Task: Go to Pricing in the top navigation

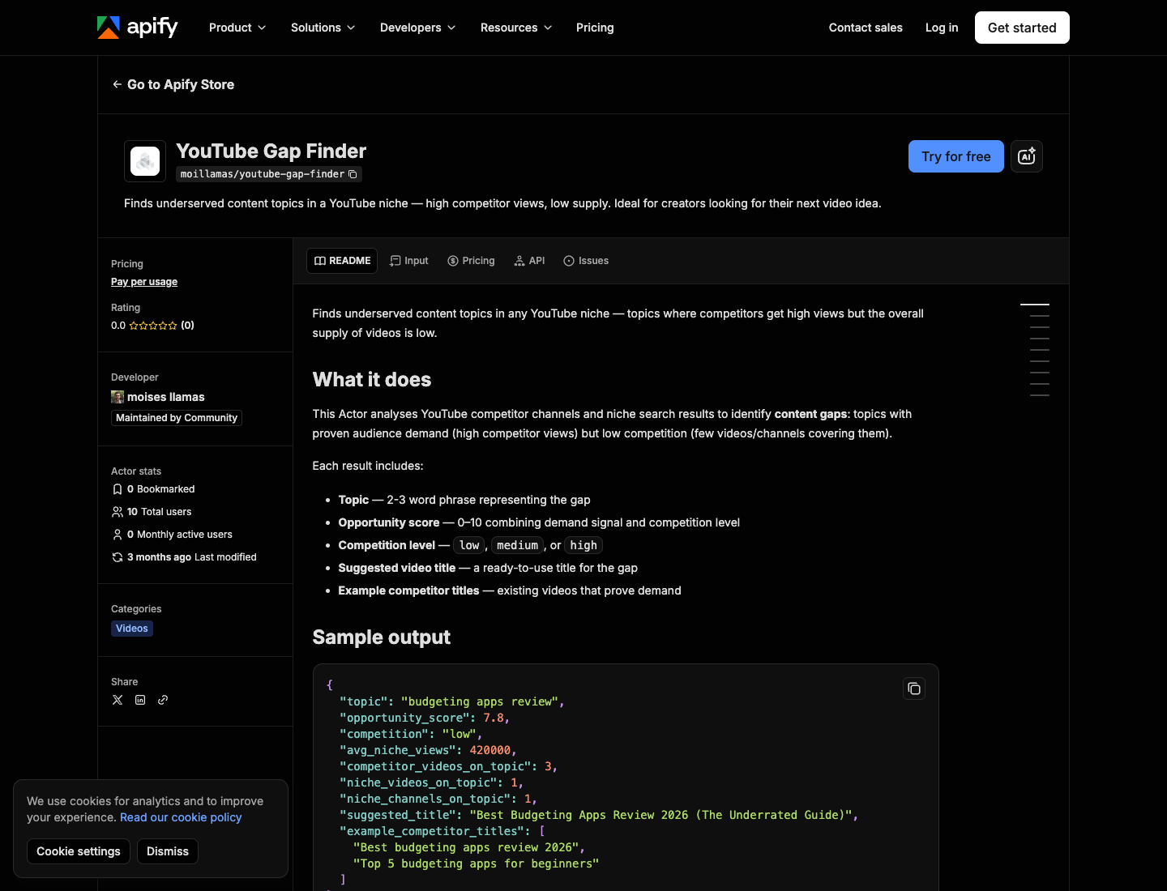Action: pyautogui.click(x=595, y=28)
